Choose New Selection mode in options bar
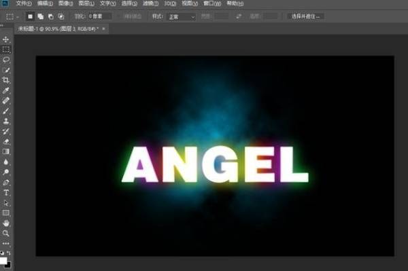The width and height of the screenshot is (408, 271). pos(30,16)
